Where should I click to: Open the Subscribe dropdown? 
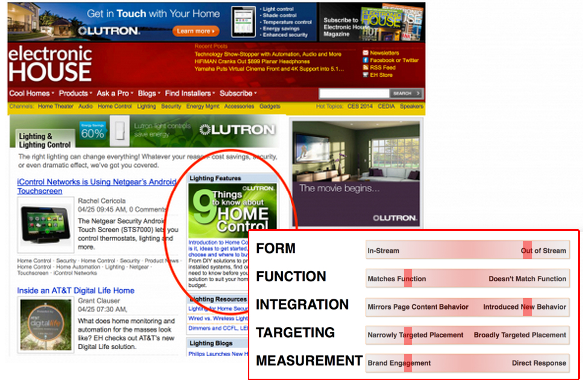point(238,93)
